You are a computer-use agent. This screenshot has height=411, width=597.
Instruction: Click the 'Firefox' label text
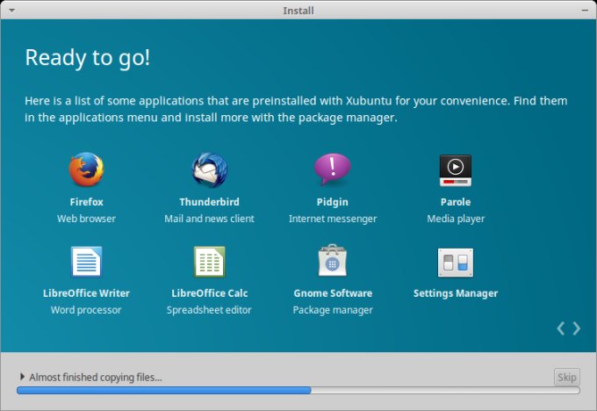point(86,202)
